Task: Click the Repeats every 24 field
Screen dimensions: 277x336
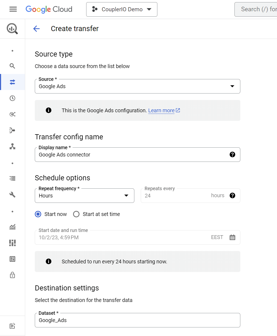Action: (191, 196)
